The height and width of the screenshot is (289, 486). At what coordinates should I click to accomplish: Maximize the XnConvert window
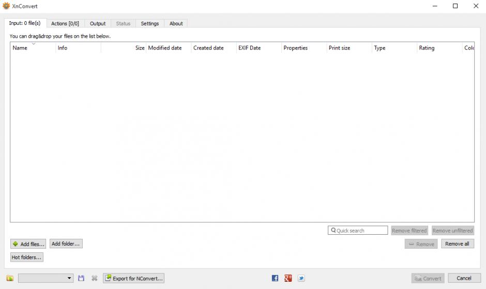(x=455, y=6)
